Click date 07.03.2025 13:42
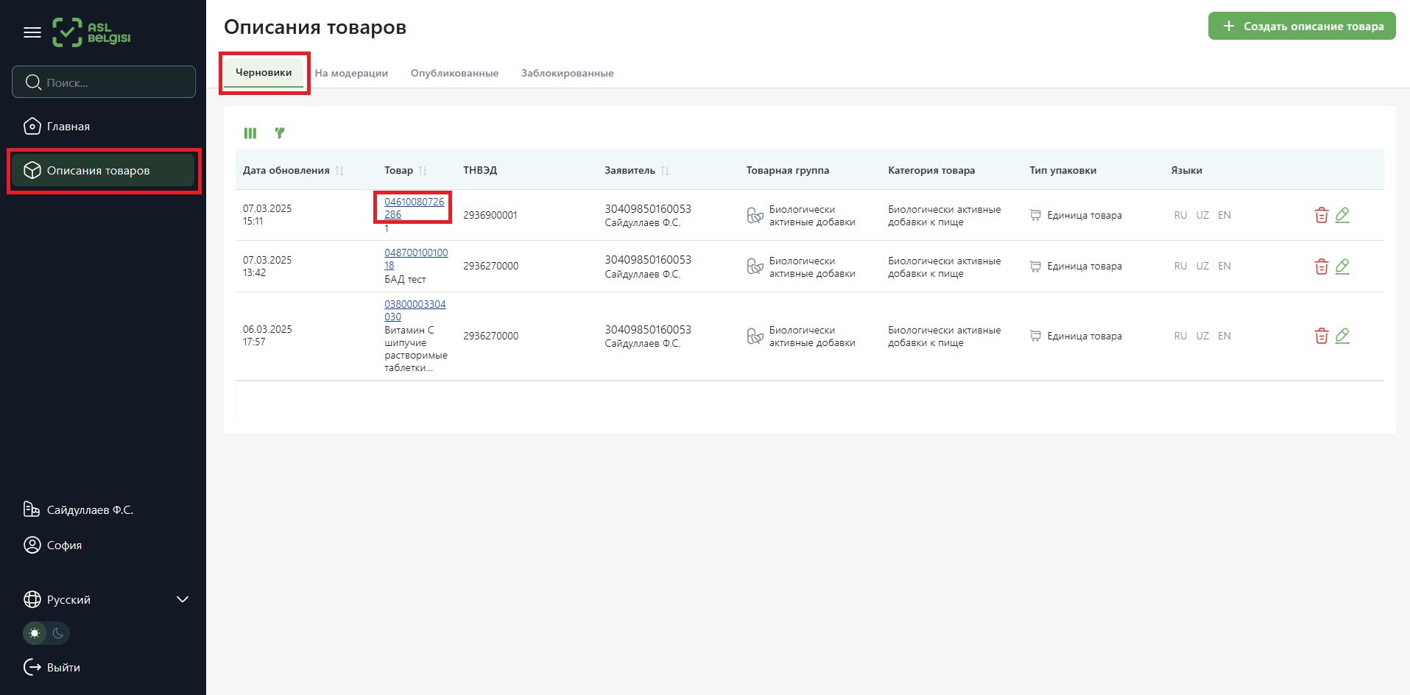Viewport: 1410px width, 695px height. 267,266
